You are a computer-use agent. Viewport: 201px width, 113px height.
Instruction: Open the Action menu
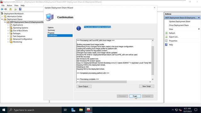[9, 5]
